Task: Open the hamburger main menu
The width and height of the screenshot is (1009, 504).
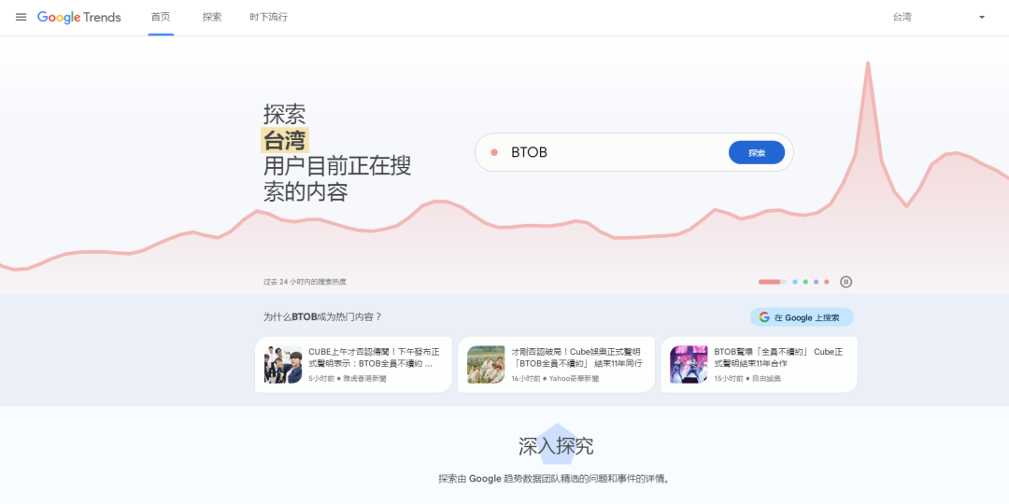Action: click(21, 18)
